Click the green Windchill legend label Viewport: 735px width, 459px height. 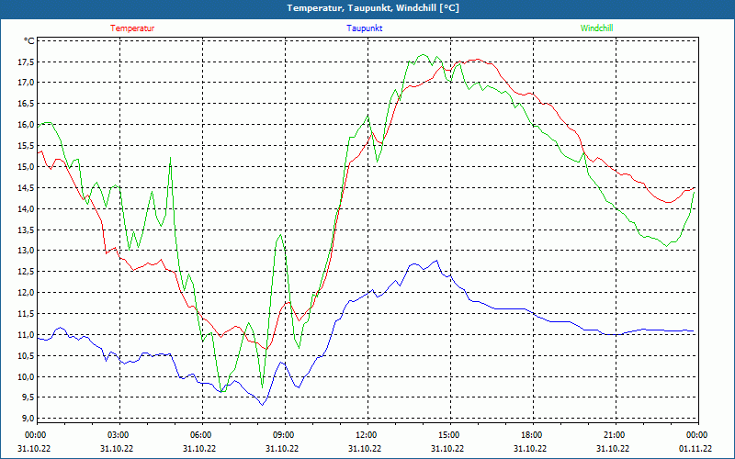coord(596,28)
